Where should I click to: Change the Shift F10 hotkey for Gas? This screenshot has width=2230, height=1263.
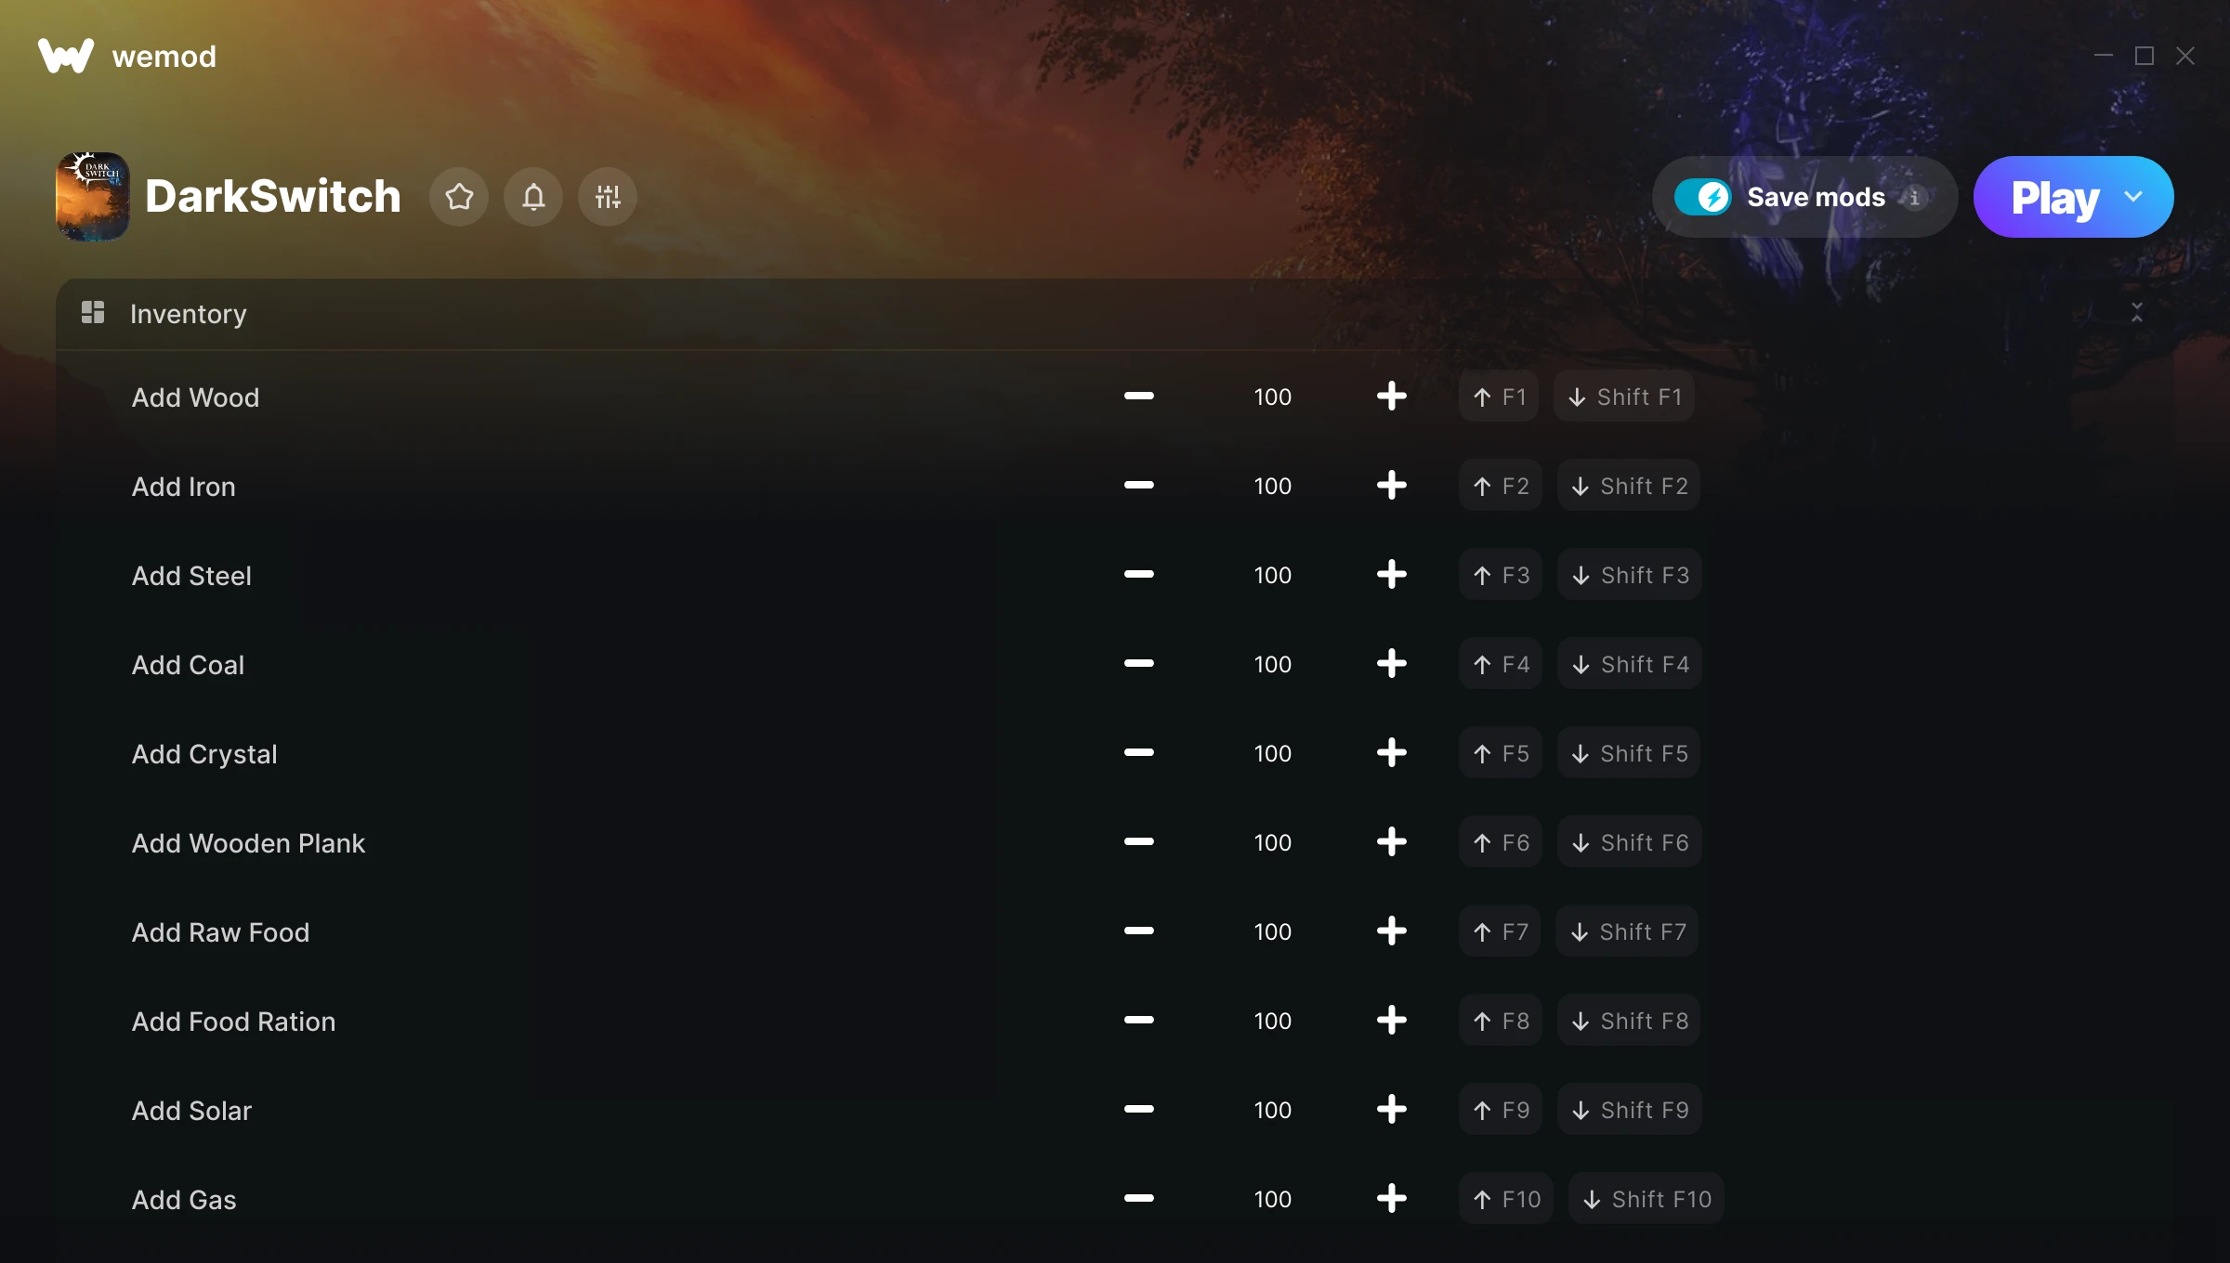pos(1646,1199)
